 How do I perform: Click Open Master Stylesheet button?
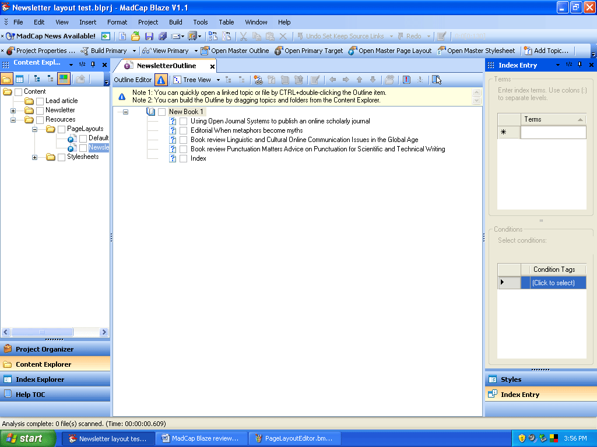476,51
